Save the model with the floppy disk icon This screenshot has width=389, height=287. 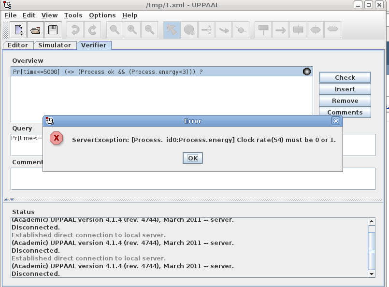53,30
